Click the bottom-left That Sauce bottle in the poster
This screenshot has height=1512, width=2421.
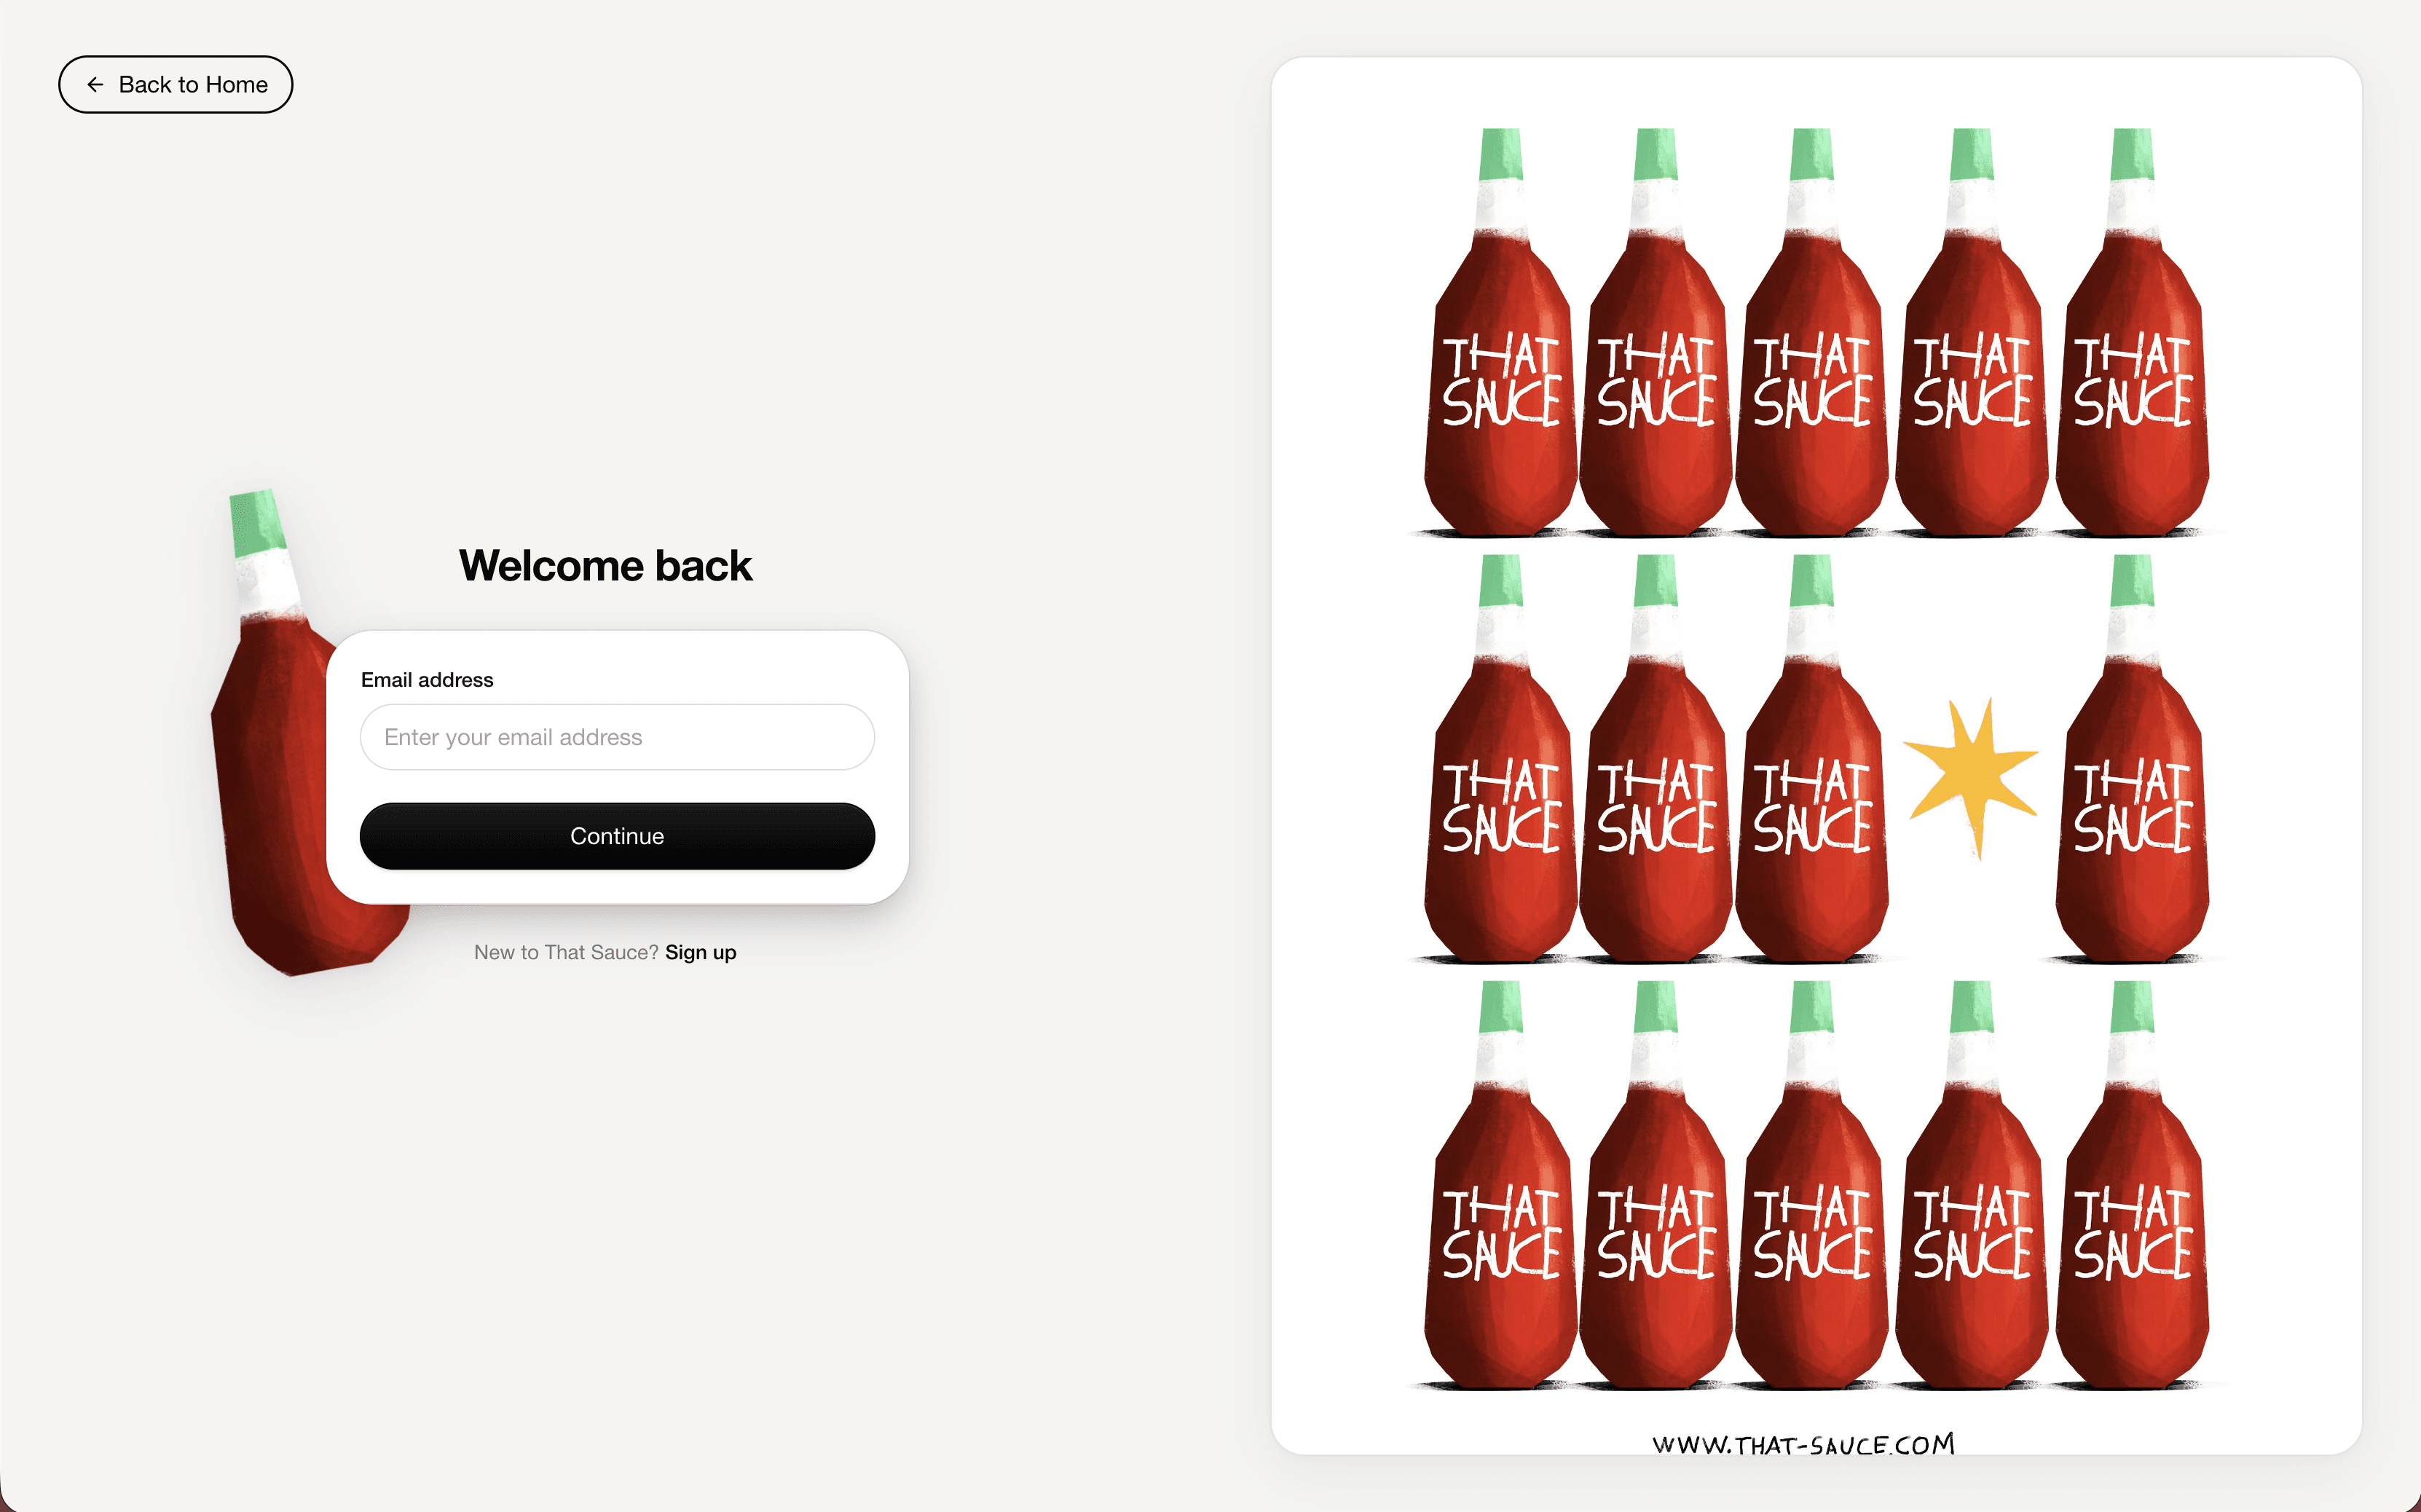tap(1500, 1185)
